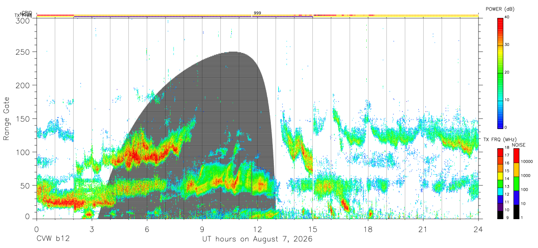The width and height of the screenshot is (538, 248).
Task: Click the '21' tick on the UT hours axis
Action: click(x=423, y=229)
